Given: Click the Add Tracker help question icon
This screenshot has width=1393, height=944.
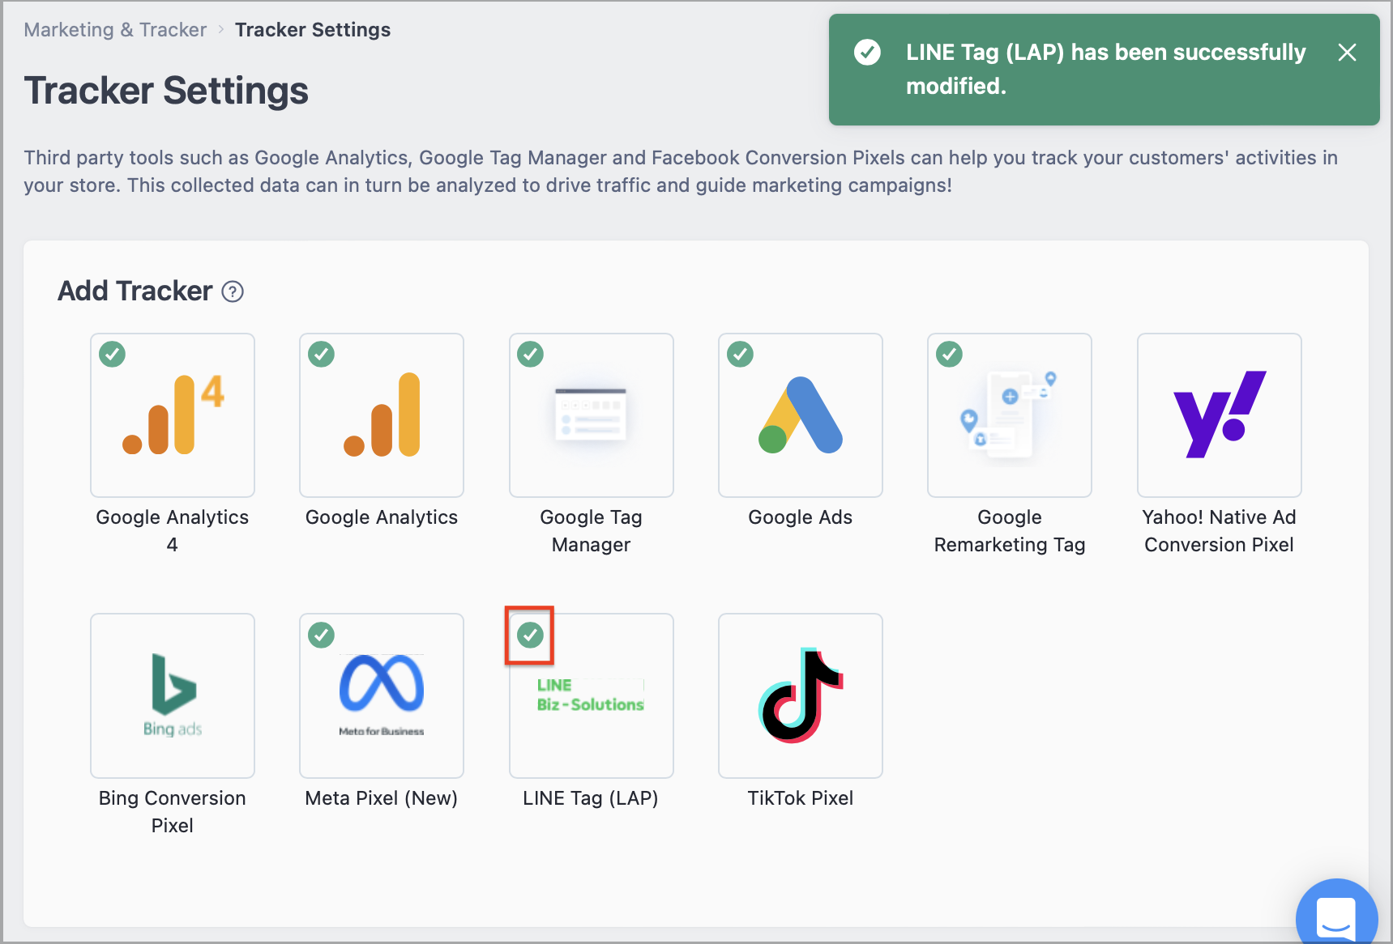Looking at the screenshot, I should tap(233, 291).
